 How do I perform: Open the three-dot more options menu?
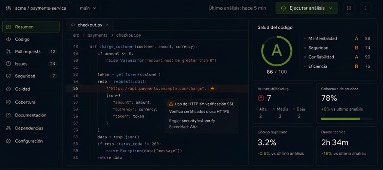point(366,8)
